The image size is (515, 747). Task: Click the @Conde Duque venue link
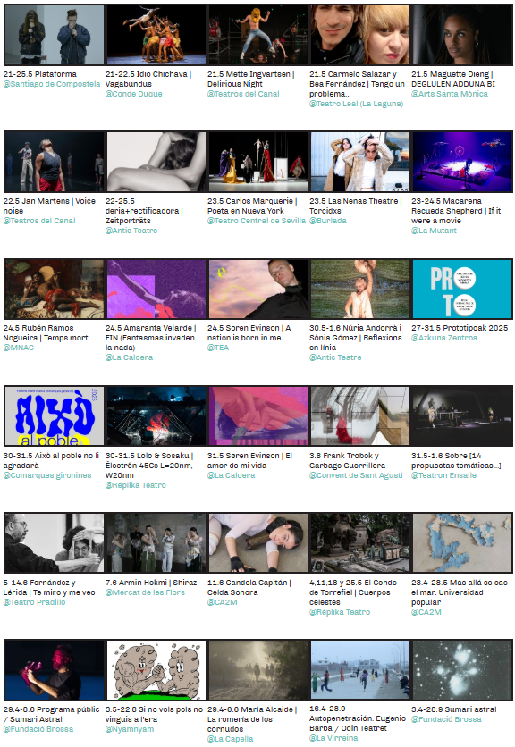pyautogui.click(x=133, y=94)
